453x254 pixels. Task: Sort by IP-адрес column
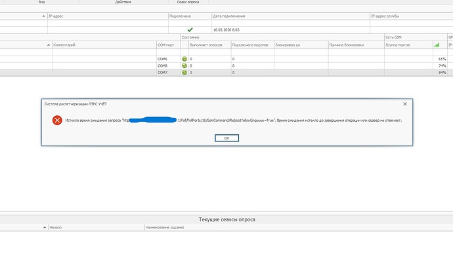(108, 16)
